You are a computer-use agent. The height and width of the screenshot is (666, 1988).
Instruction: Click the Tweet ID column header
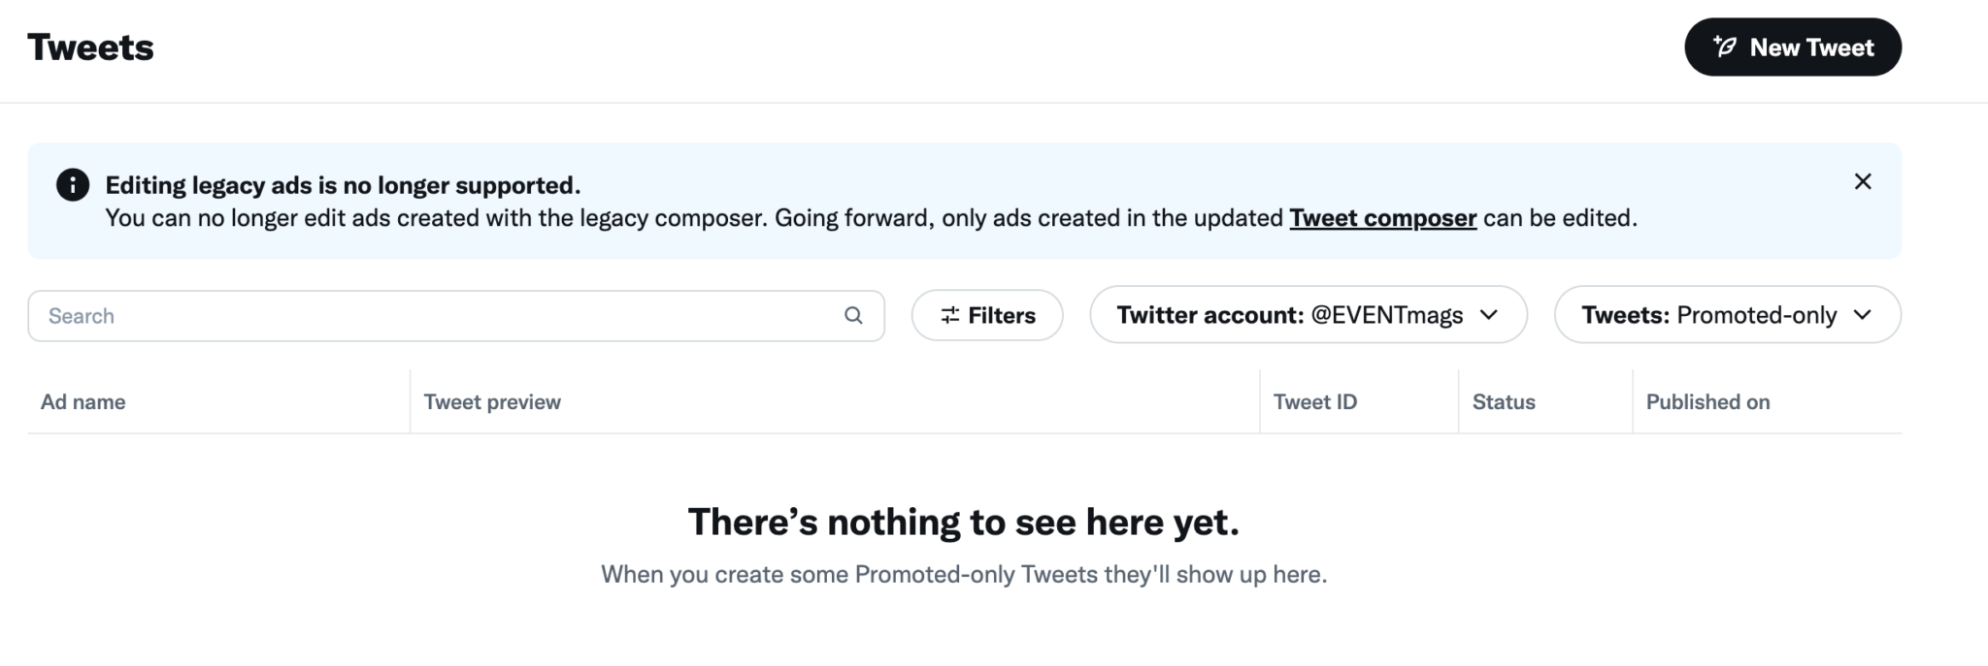coord(1315,401)
